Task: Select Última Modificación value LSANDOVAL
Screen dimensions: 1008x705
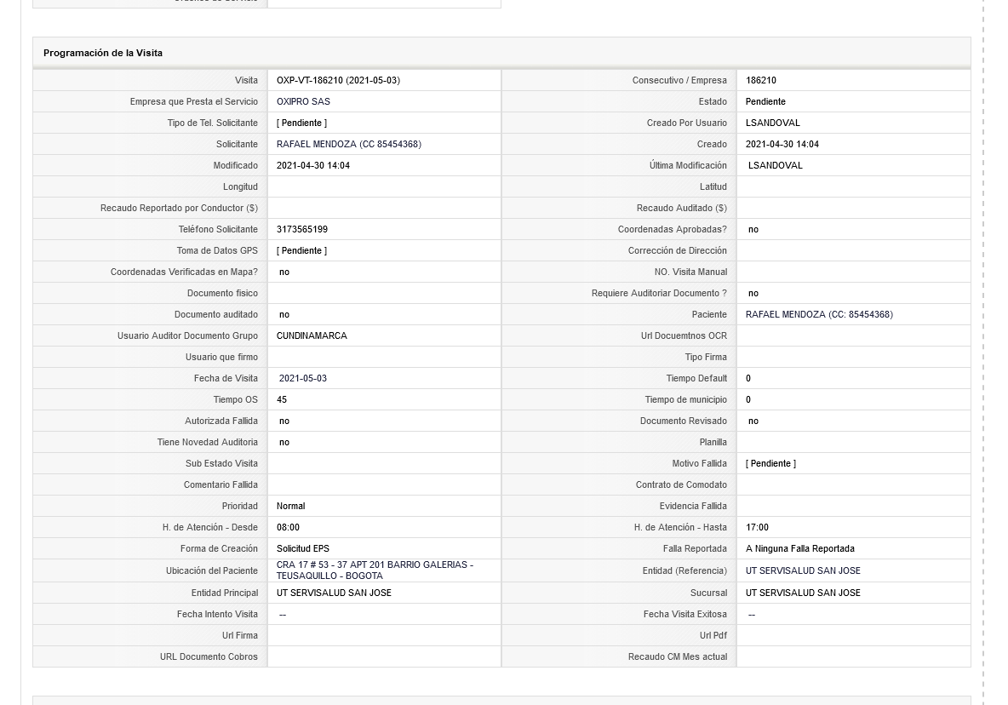Action: click(x=776, y=165)
